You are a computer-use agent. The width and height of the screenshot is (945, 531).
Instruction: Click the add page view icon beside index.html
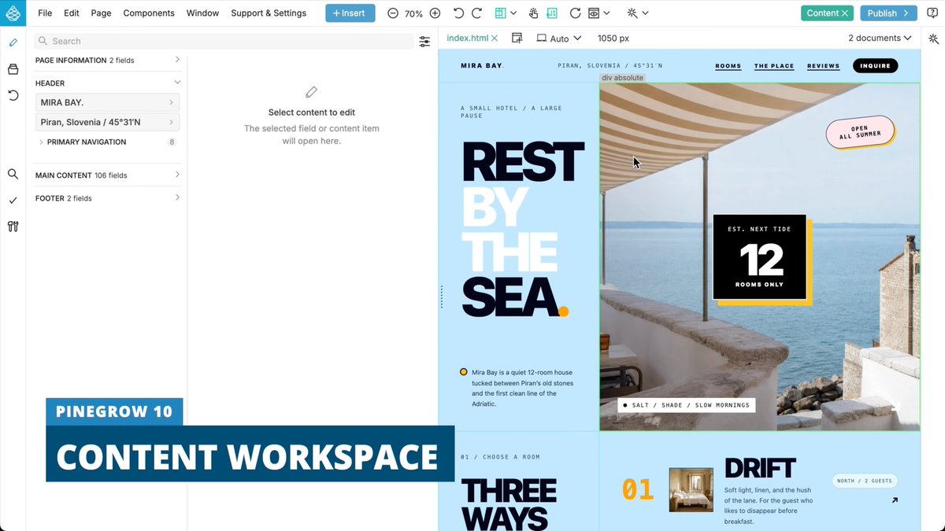pos(517,38)
